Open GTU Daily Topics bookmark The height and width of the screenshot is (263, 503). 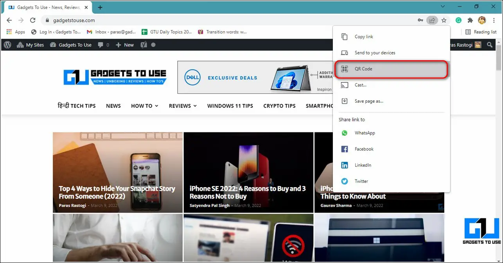(167, 32)
